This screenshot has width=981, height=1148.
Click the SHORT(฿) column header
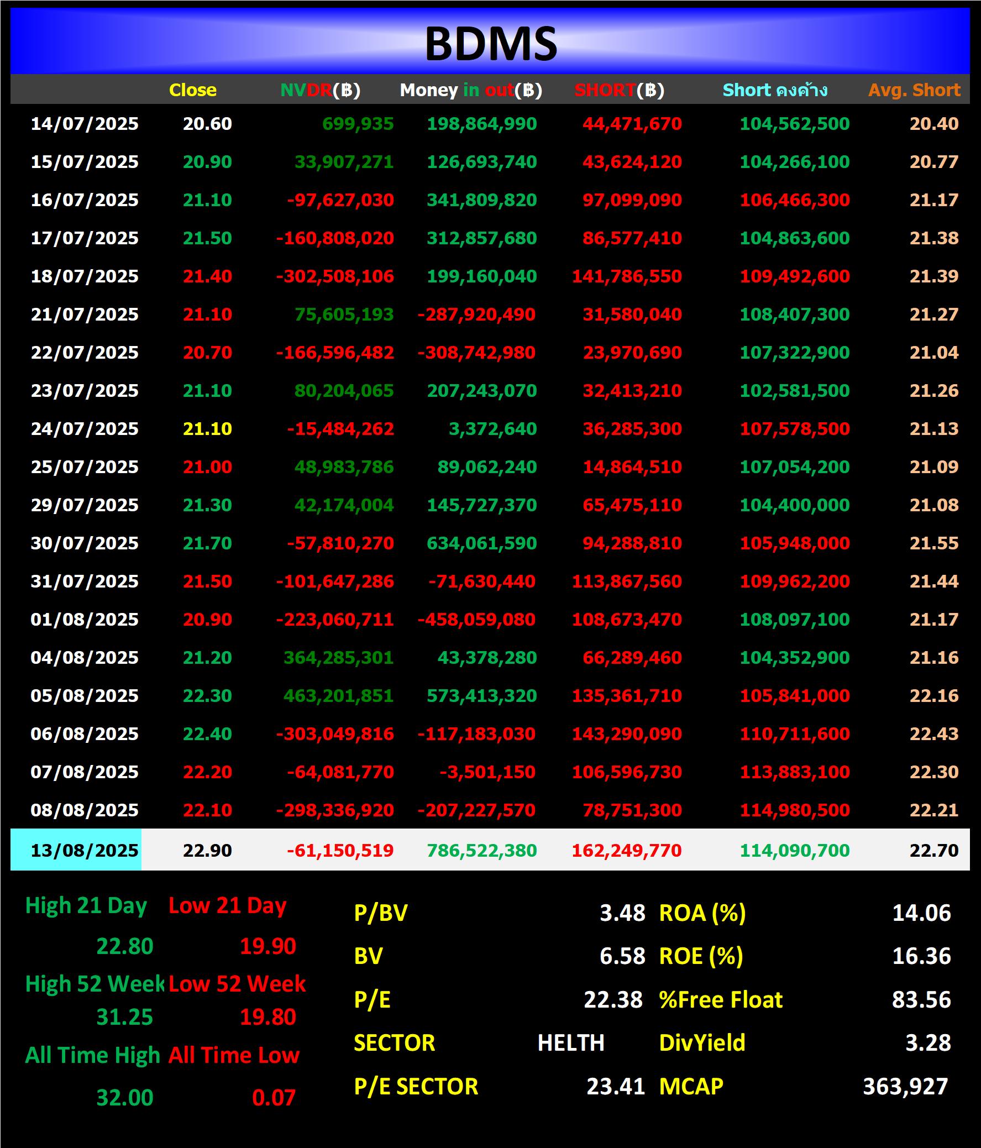tap(620, 90)
